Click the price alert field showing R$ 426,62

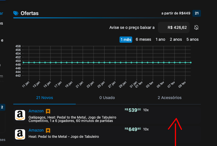point(174,27)
